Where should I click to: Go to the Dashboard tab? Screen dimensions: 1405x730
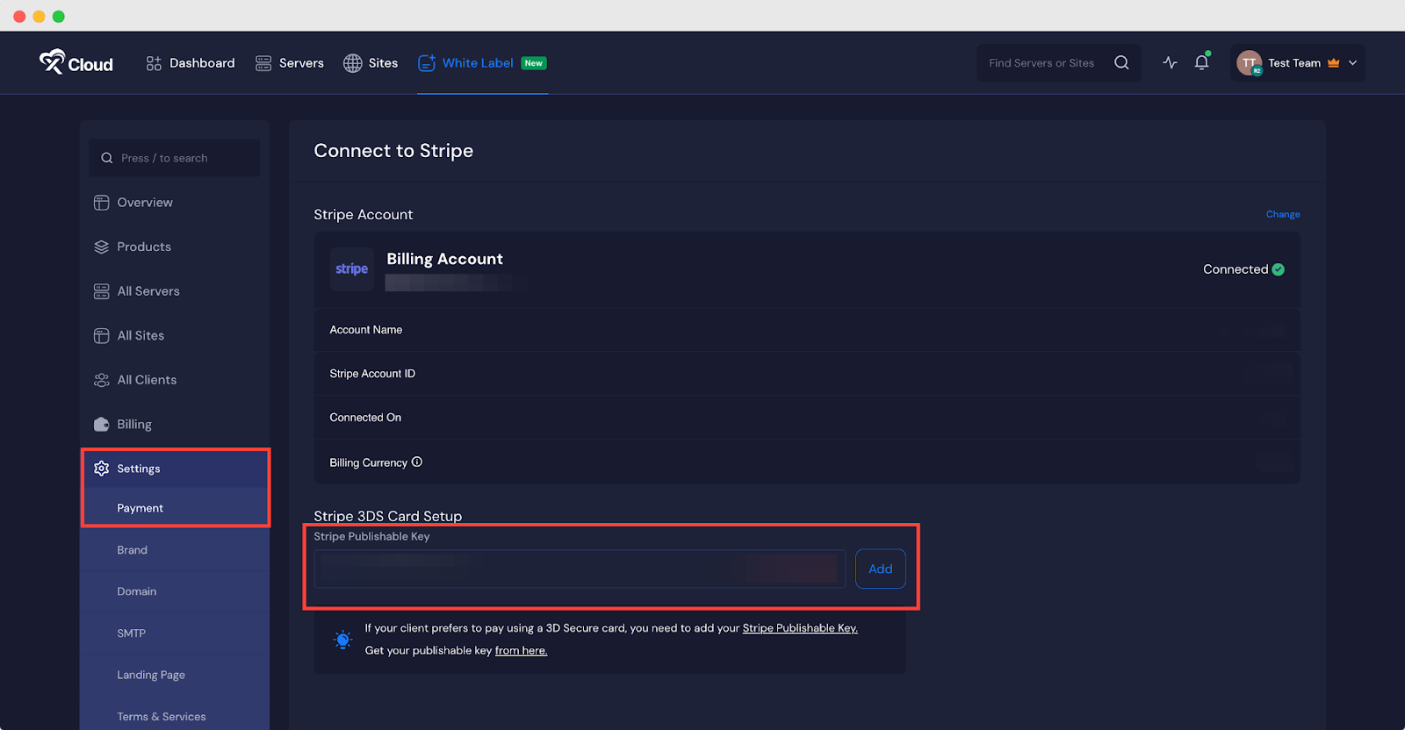pyautogui.click(x=191, y=63)
